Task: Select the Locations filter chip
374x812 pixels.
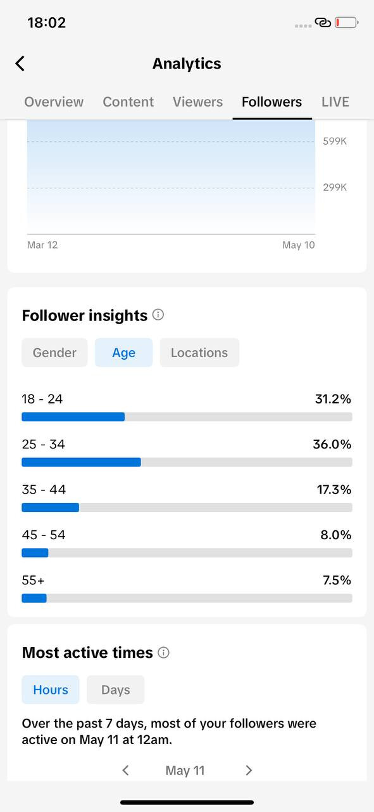Action: 199,353
